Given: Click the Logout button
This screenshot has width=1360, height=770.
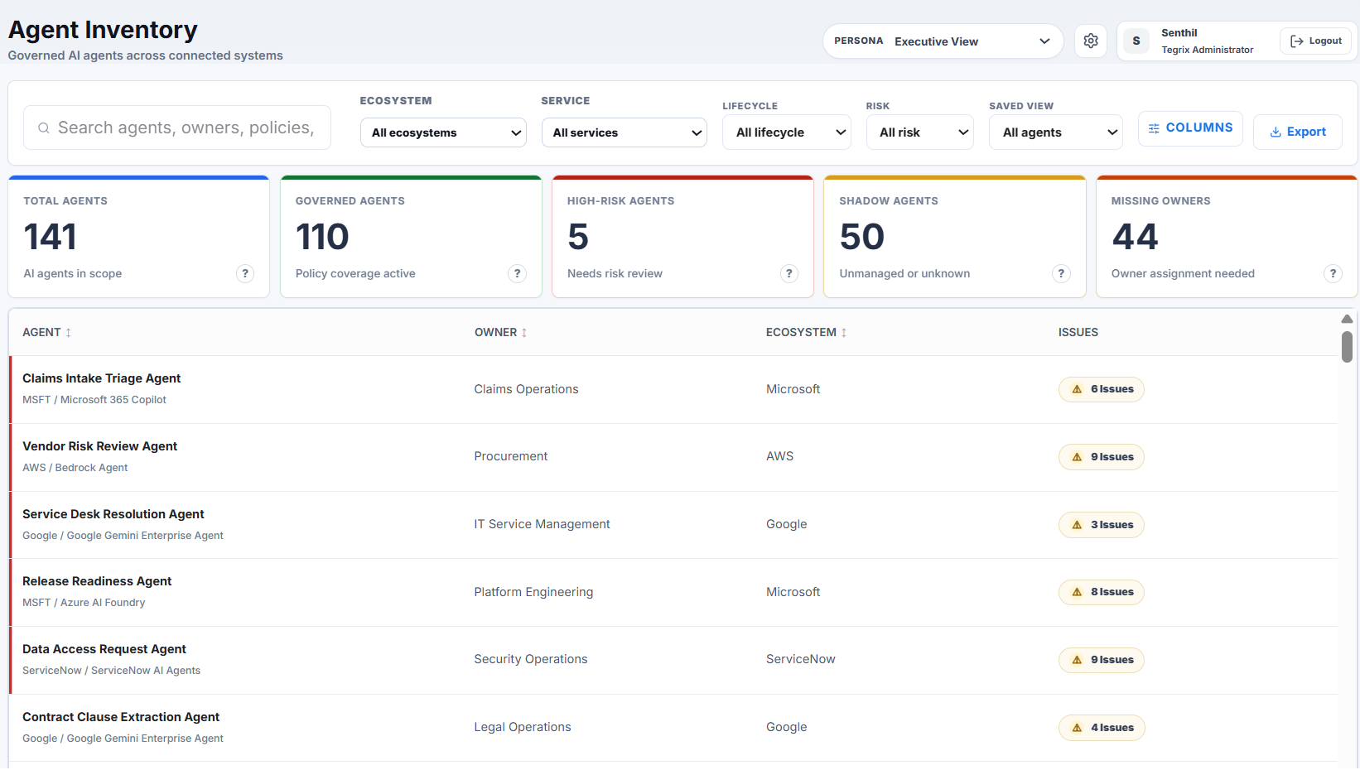Looking at the screenshot, I should click(x=1315, y=41).
